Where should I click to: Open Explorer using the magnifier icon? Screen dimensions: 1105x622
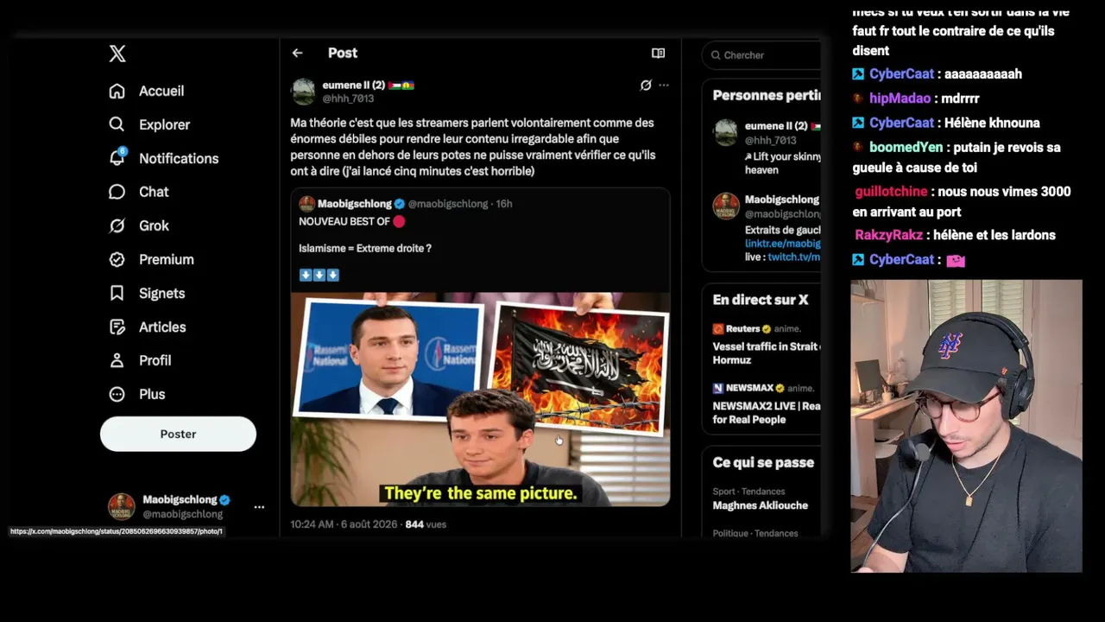[117, 124]
